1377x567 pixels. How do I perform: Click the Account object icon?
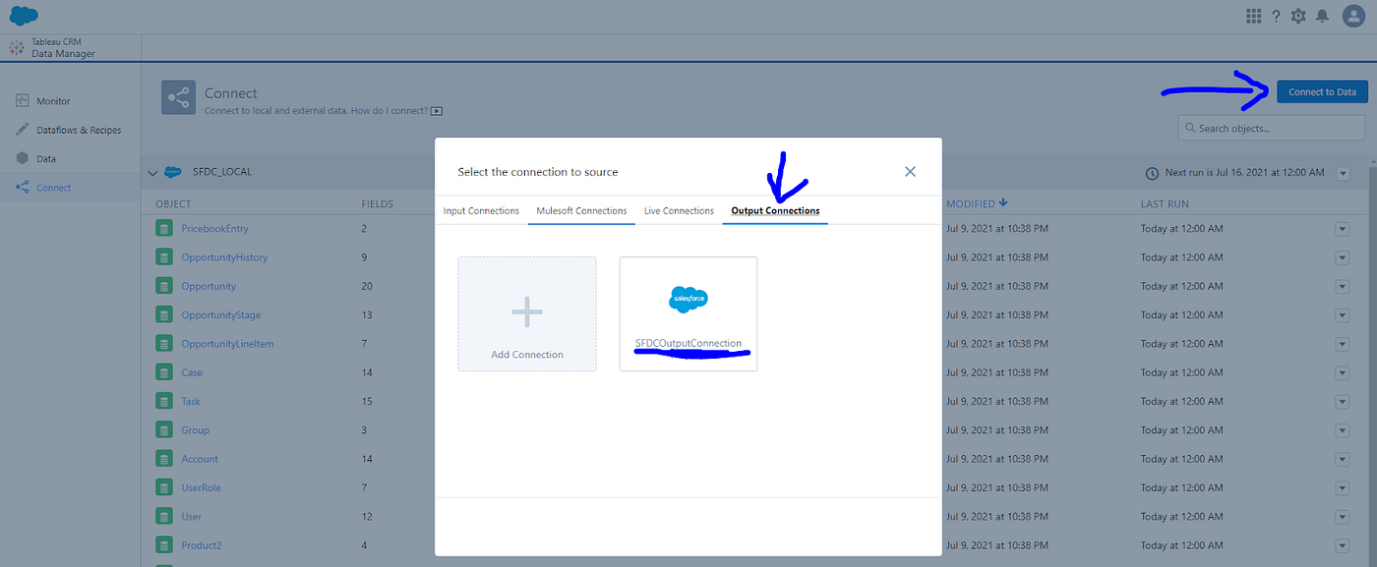tap(163, 459)
